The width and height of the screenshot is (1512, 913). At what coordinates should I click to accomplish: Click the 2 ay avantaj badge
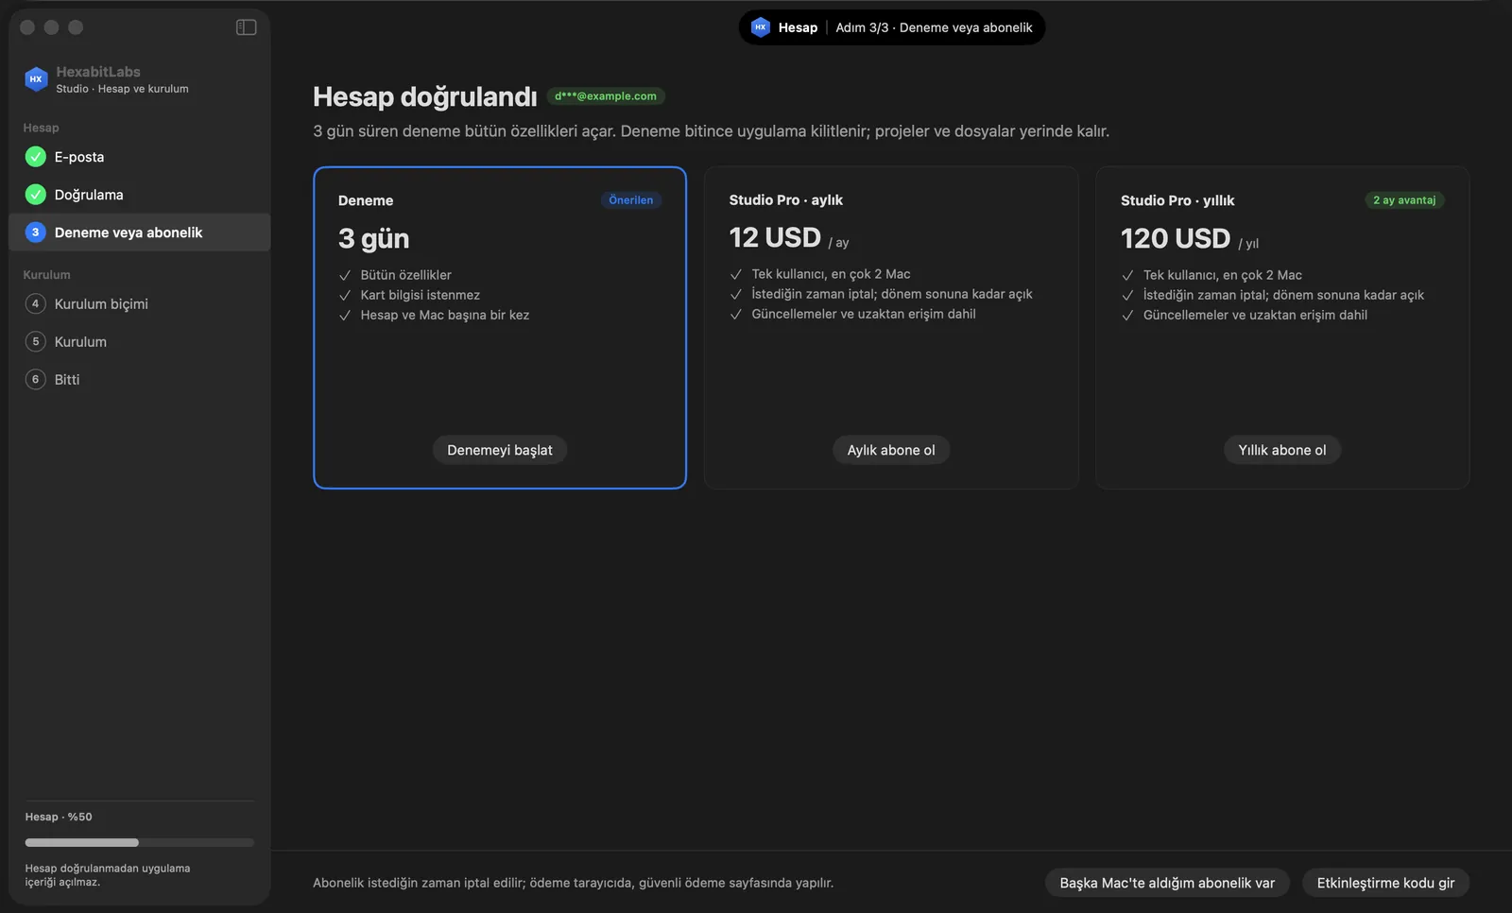(1404, 200)
